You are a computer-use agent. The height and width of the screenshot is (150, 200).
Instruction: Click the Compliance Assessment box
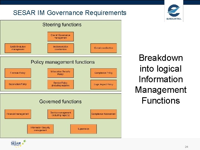(x=104, y=114)
